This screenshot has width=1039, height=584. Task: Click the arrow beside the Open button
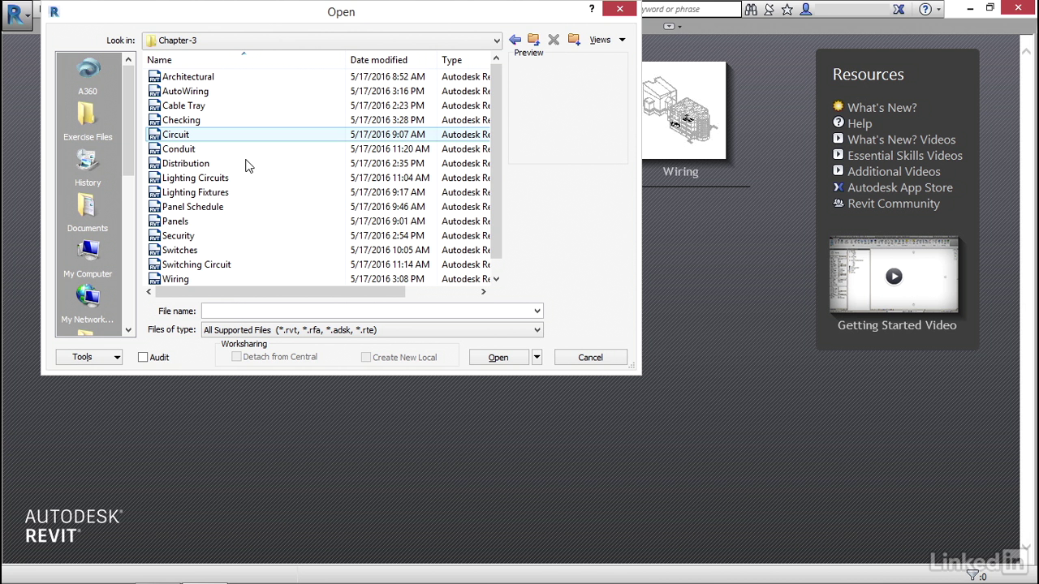pos(537,357)
